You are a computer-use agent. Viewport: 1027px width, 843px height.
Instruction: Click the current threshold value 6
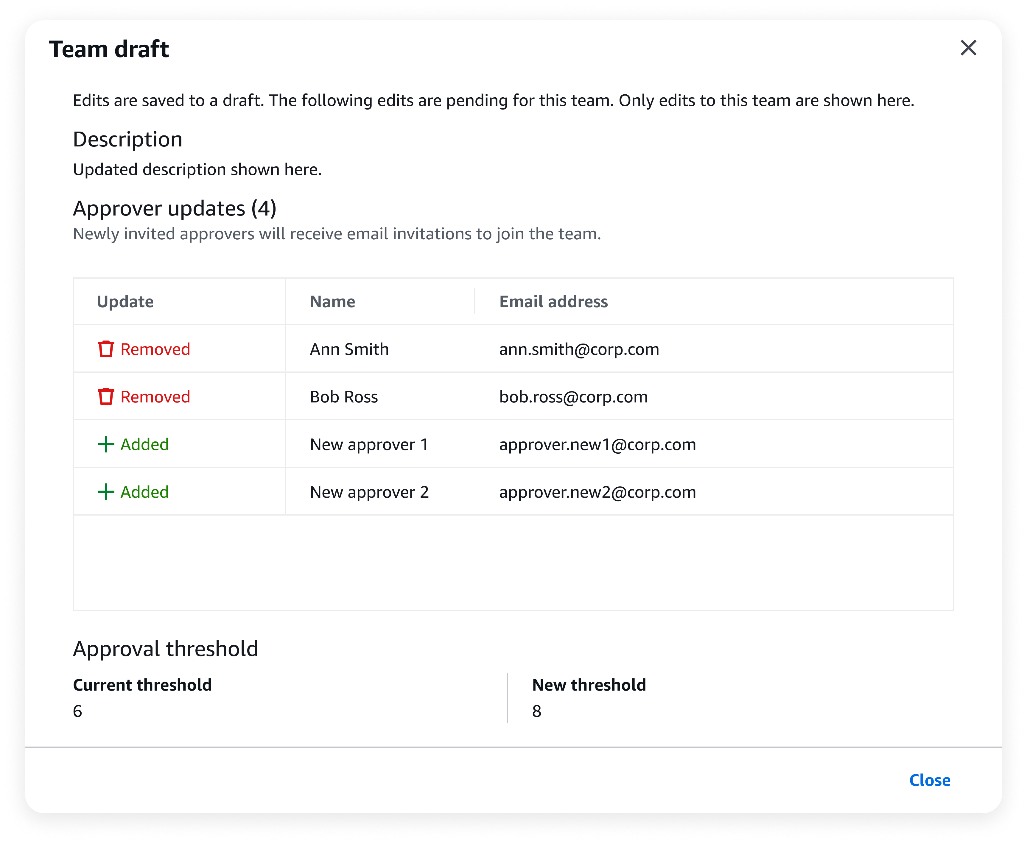click(78, 711)
